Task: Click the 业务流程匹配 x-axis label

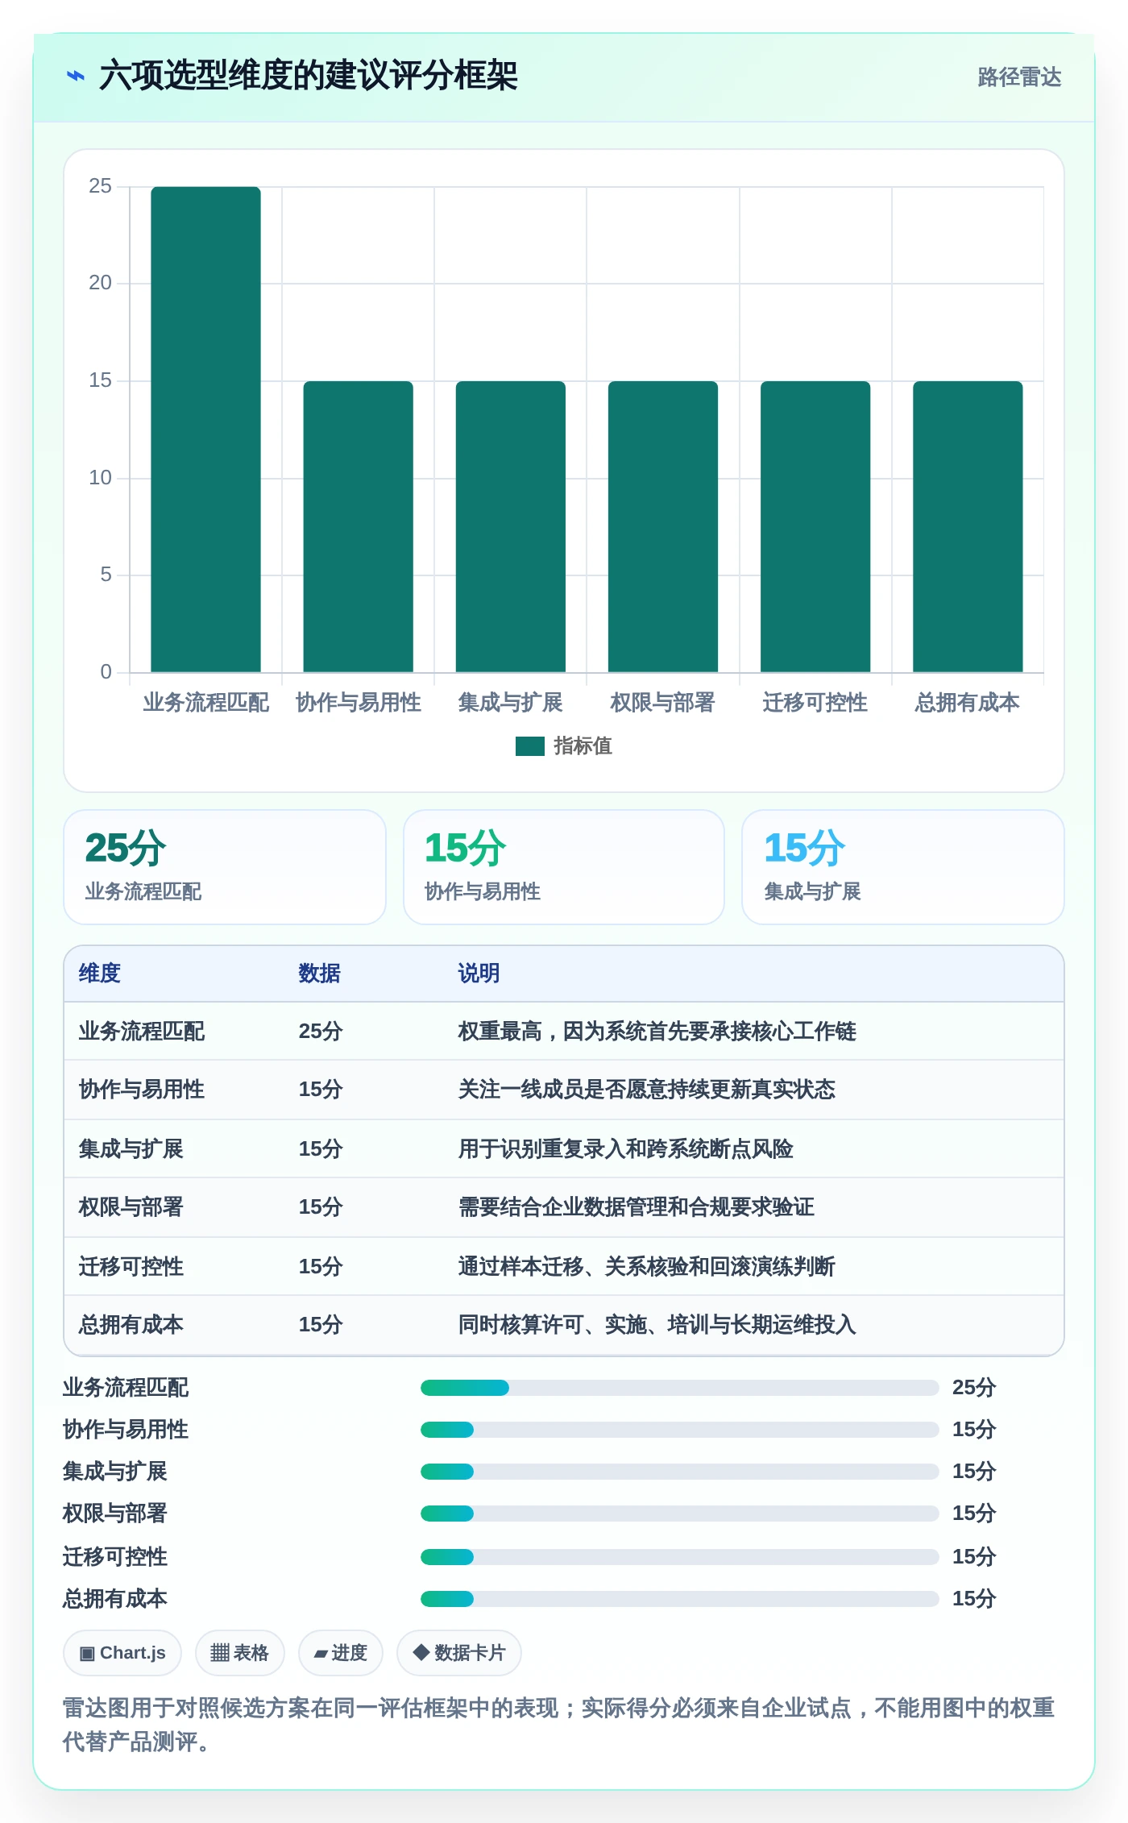Action: [205, 703]
